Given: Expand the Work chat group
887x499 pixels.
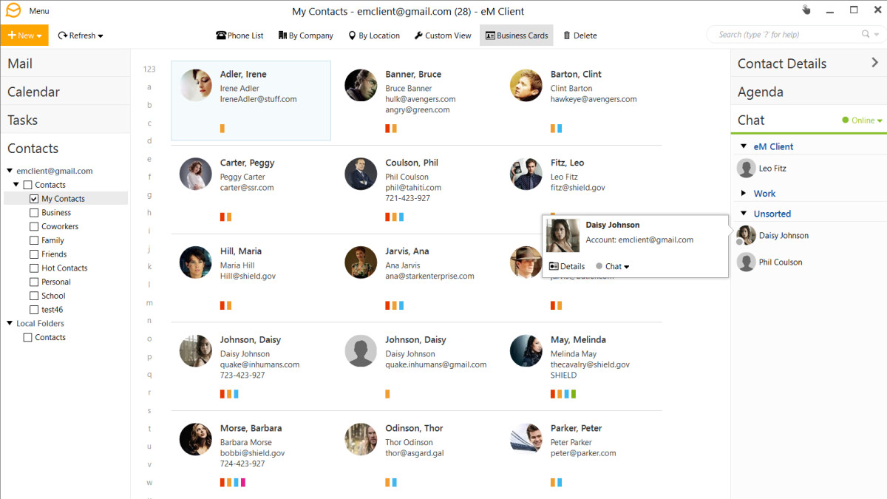Looking at the screenshot, I should 744,194.
